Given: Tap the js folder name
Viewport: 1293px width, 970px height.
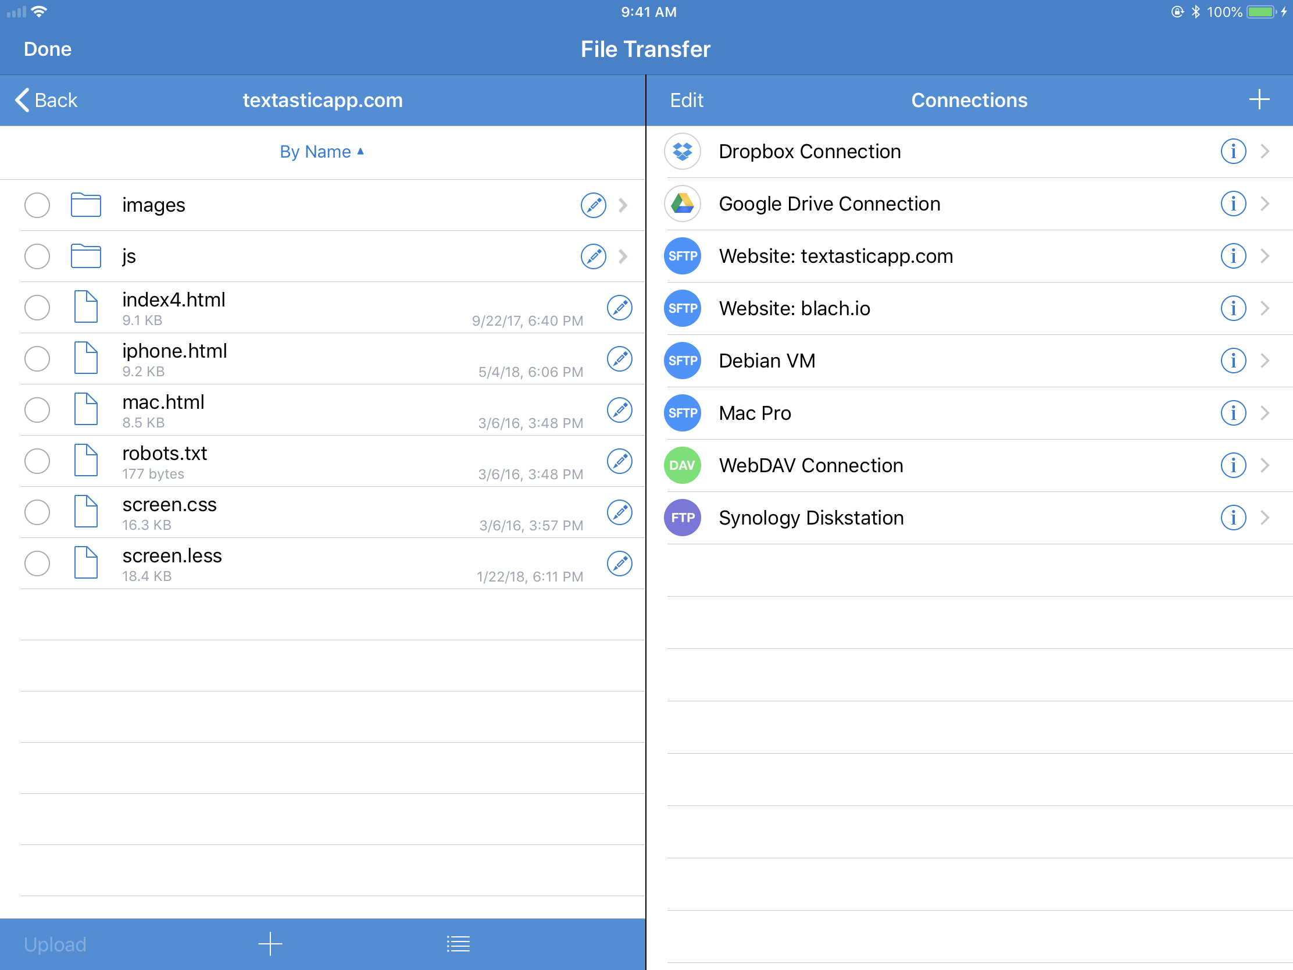Looking at the screenshot, I should [128, 256].
